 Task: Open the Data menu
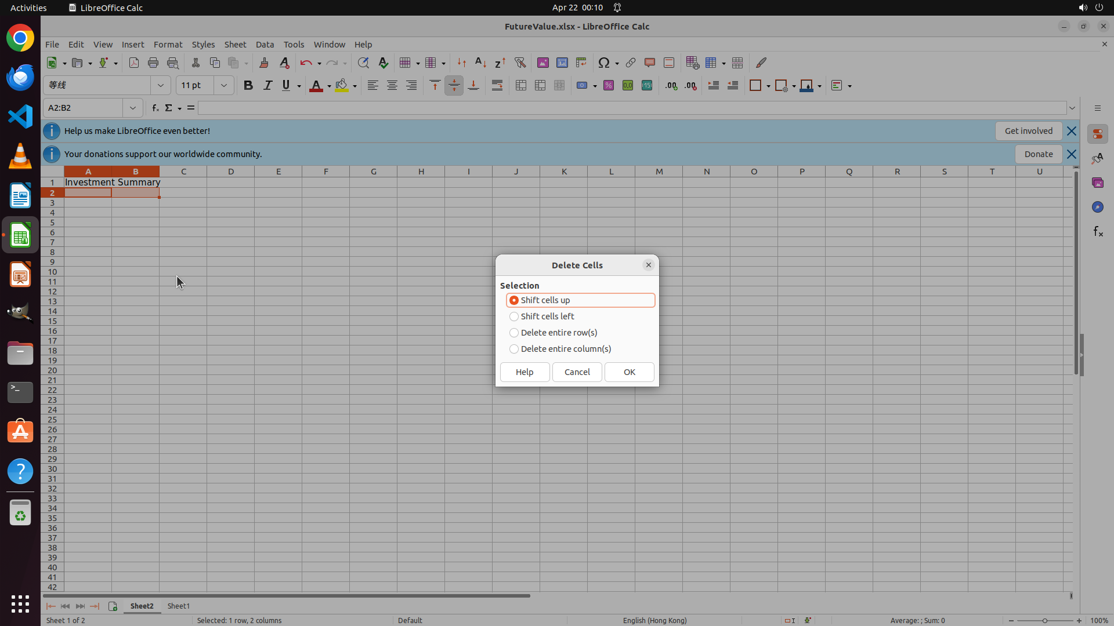point(265,45)
